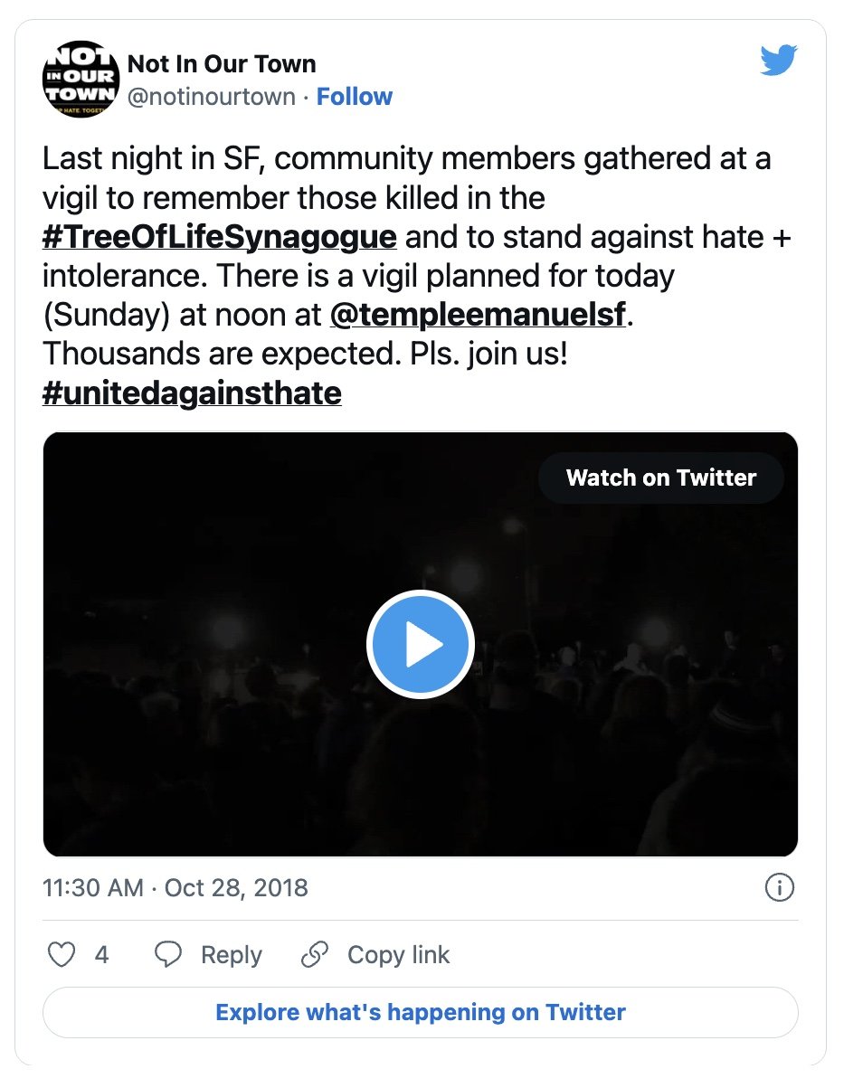Click the copy link chain icon
Screen dimensions: 844x1088
314,955
